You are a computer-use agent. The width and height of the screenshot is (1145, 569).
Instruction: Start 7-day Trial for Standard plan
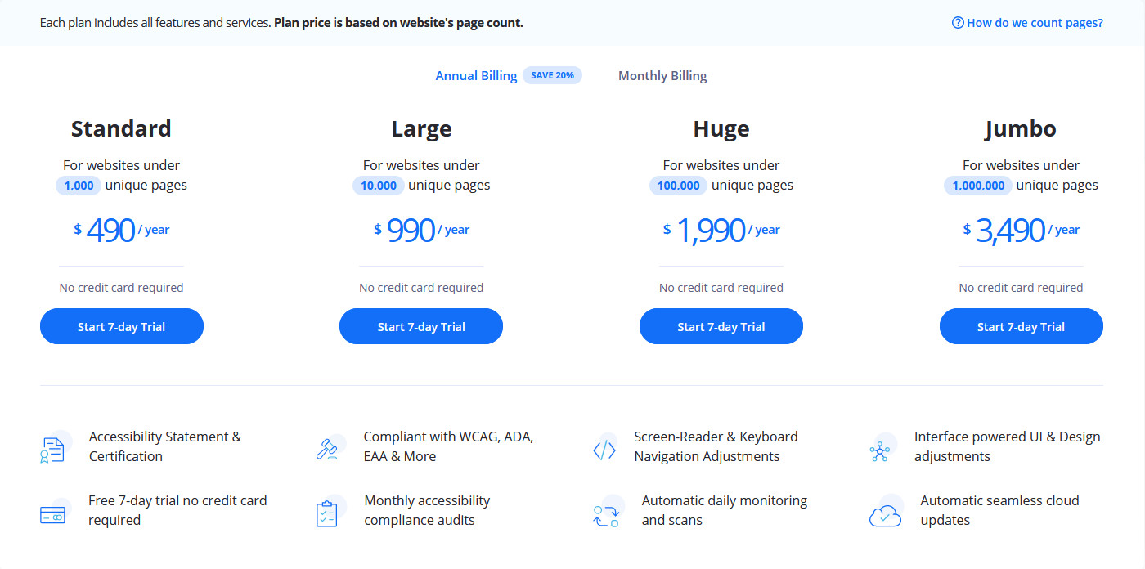(x=122, y=326)
